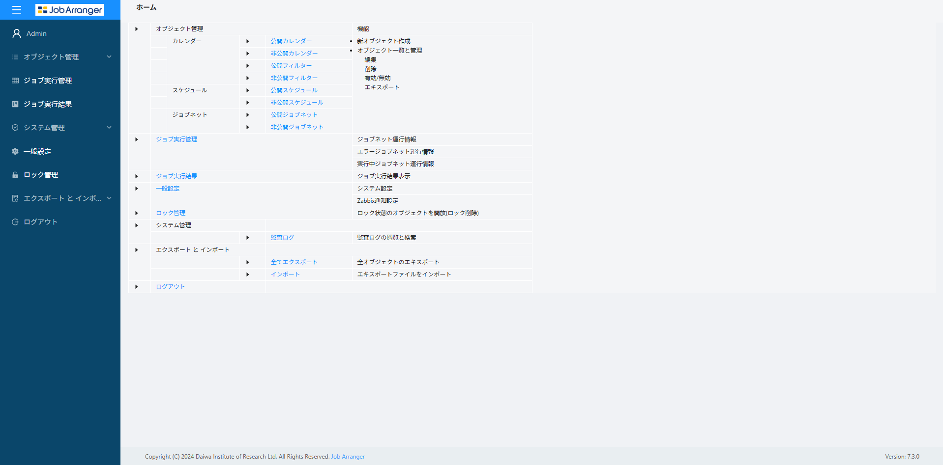
Task: Open the Job Arranger footer link
Action: [x=348, y=457]
